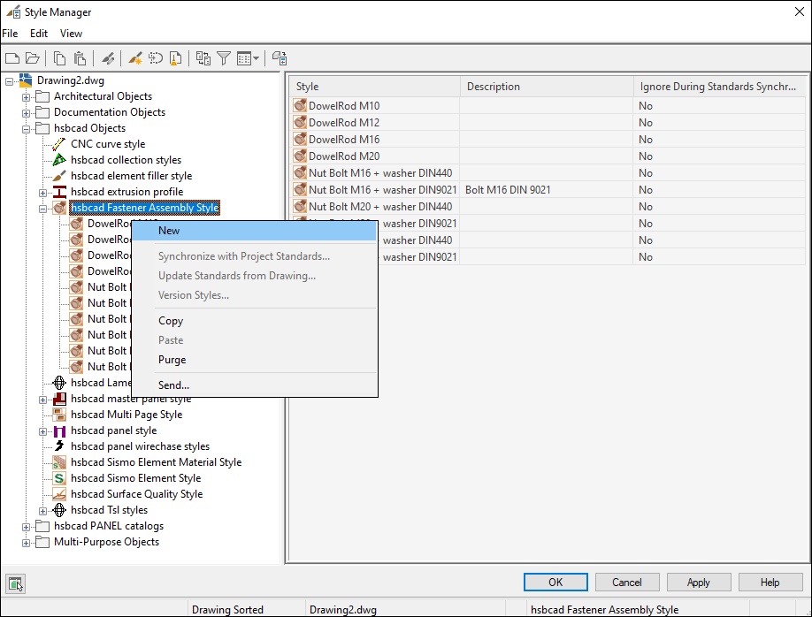This screenshot has height=617, width=812.
Task: Click the Open Drawing folder toolbar icon
Action: coord(33,58)
